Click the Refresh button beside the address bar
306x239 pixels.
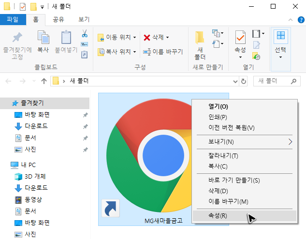pyautogui.click(x=243, y=81)
